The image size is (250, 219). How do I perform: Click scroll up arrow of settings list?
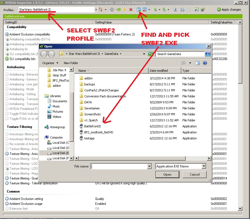click(x=240, y=22)
